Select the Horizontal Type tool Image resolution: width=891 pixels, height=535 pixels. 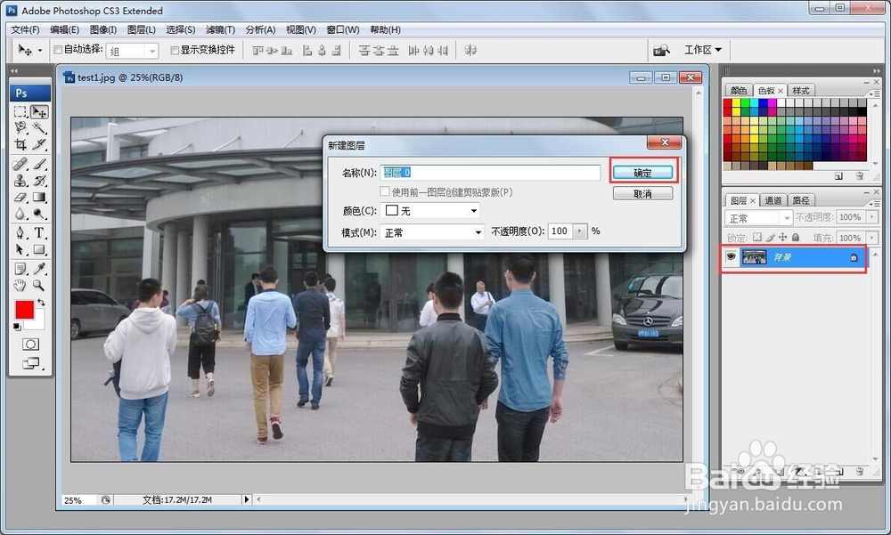pyautogui.click(x=38, y=232)
